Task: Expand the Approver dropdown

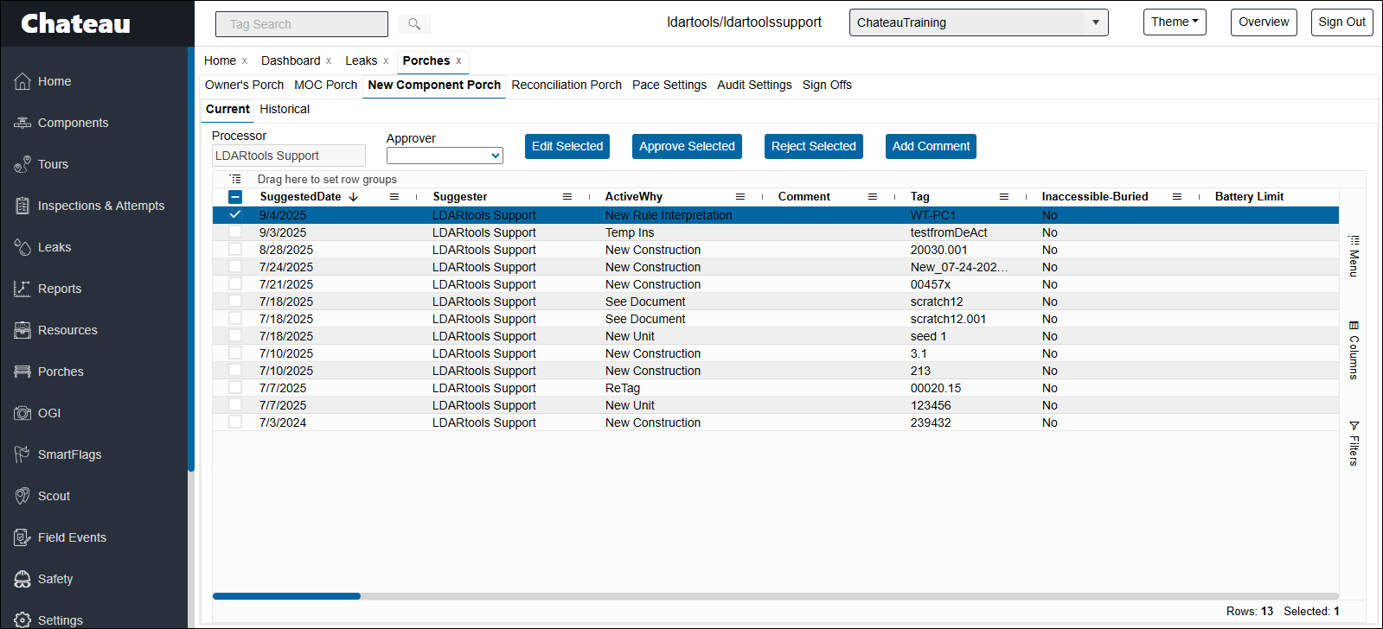Action: point(445,156)
